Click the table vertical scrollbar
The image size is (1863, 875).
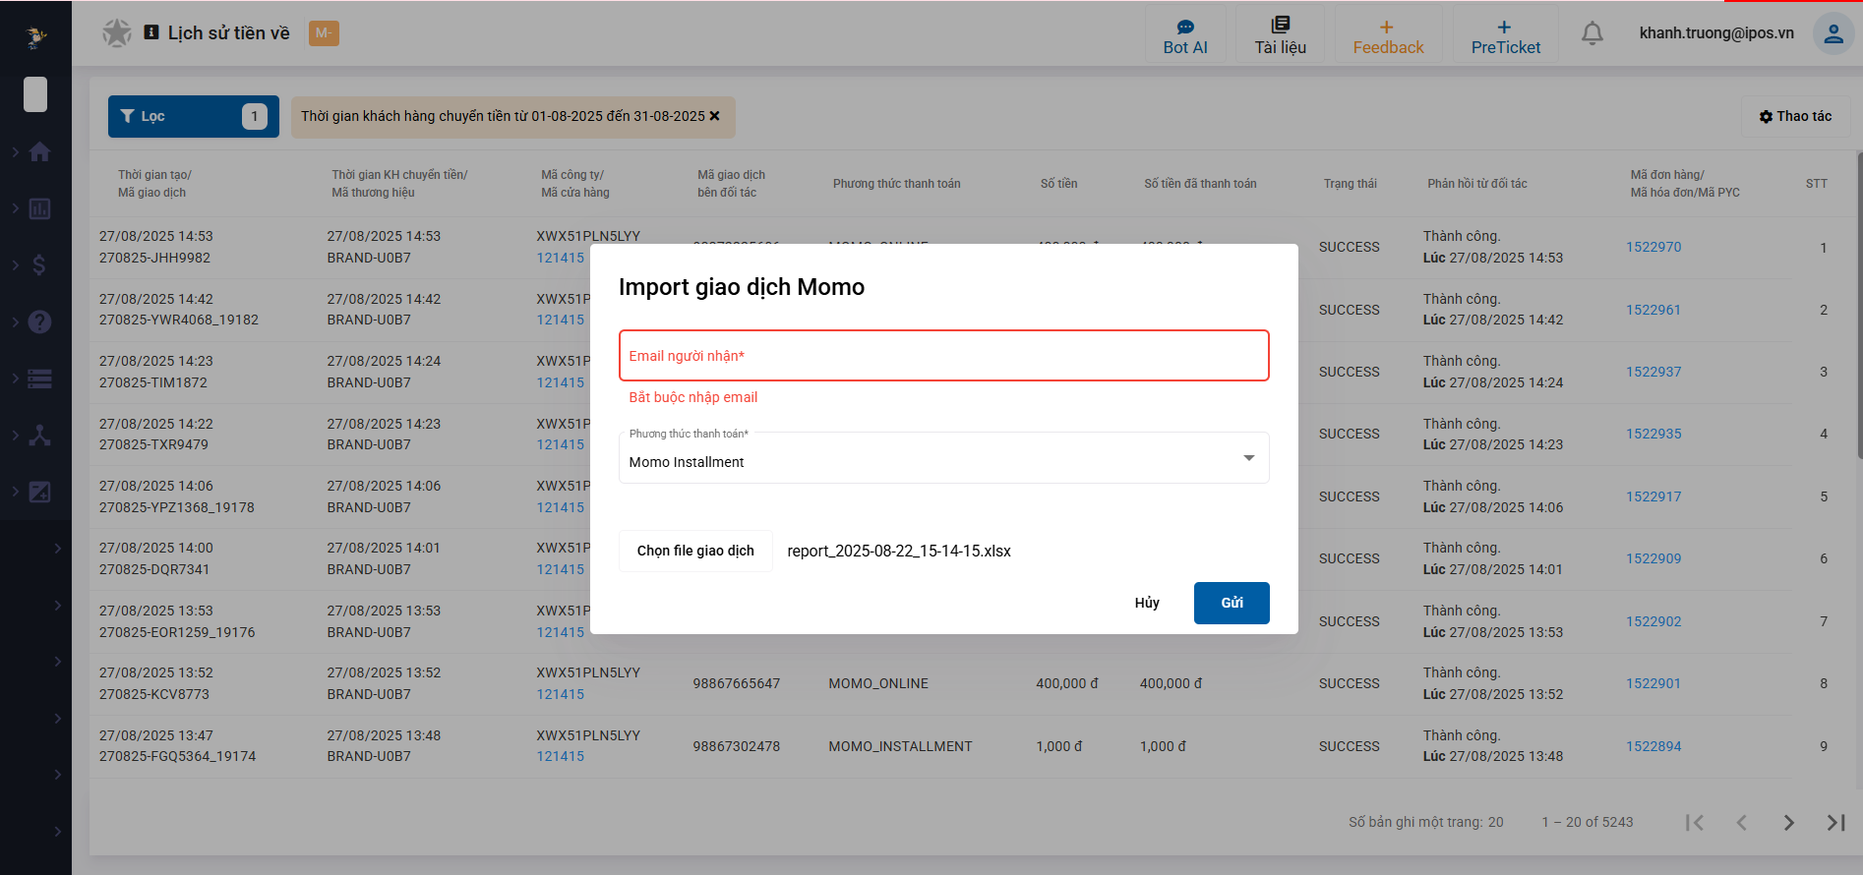1859,305
